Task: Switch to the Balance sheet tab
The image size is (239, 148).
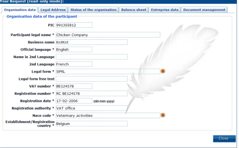Action: point(134,10)
